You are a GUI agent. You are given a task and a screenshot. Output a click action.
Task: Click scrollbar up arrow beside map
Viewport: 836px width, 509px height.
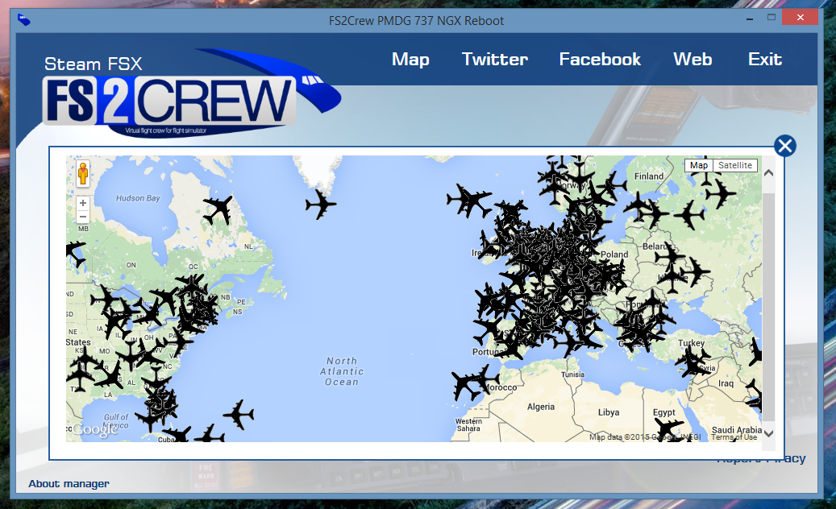768,172
